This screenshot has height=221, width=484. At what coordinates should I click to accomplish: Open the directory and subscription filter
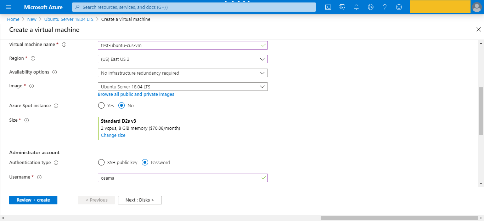342,7
